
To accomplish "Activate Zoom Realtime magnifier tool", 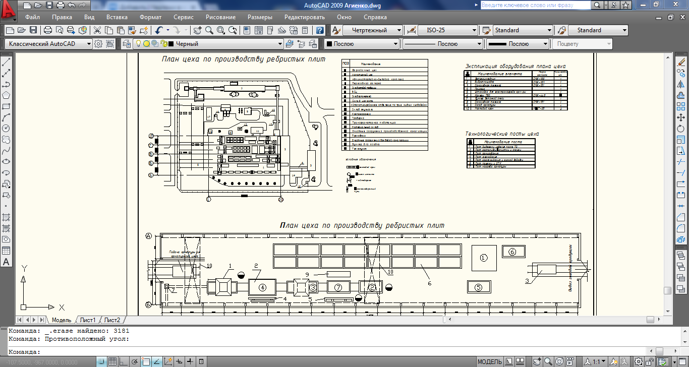I will point(208,30).
